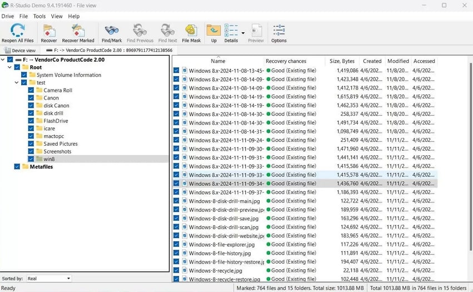Select the F: VendorCo ProductCode 2.00 tab
473x292 pixels.
tap(110, 50)
